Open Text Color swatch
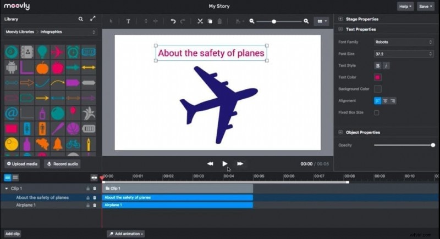This screenshot has height=239, width=440. (x=378, y=77)
